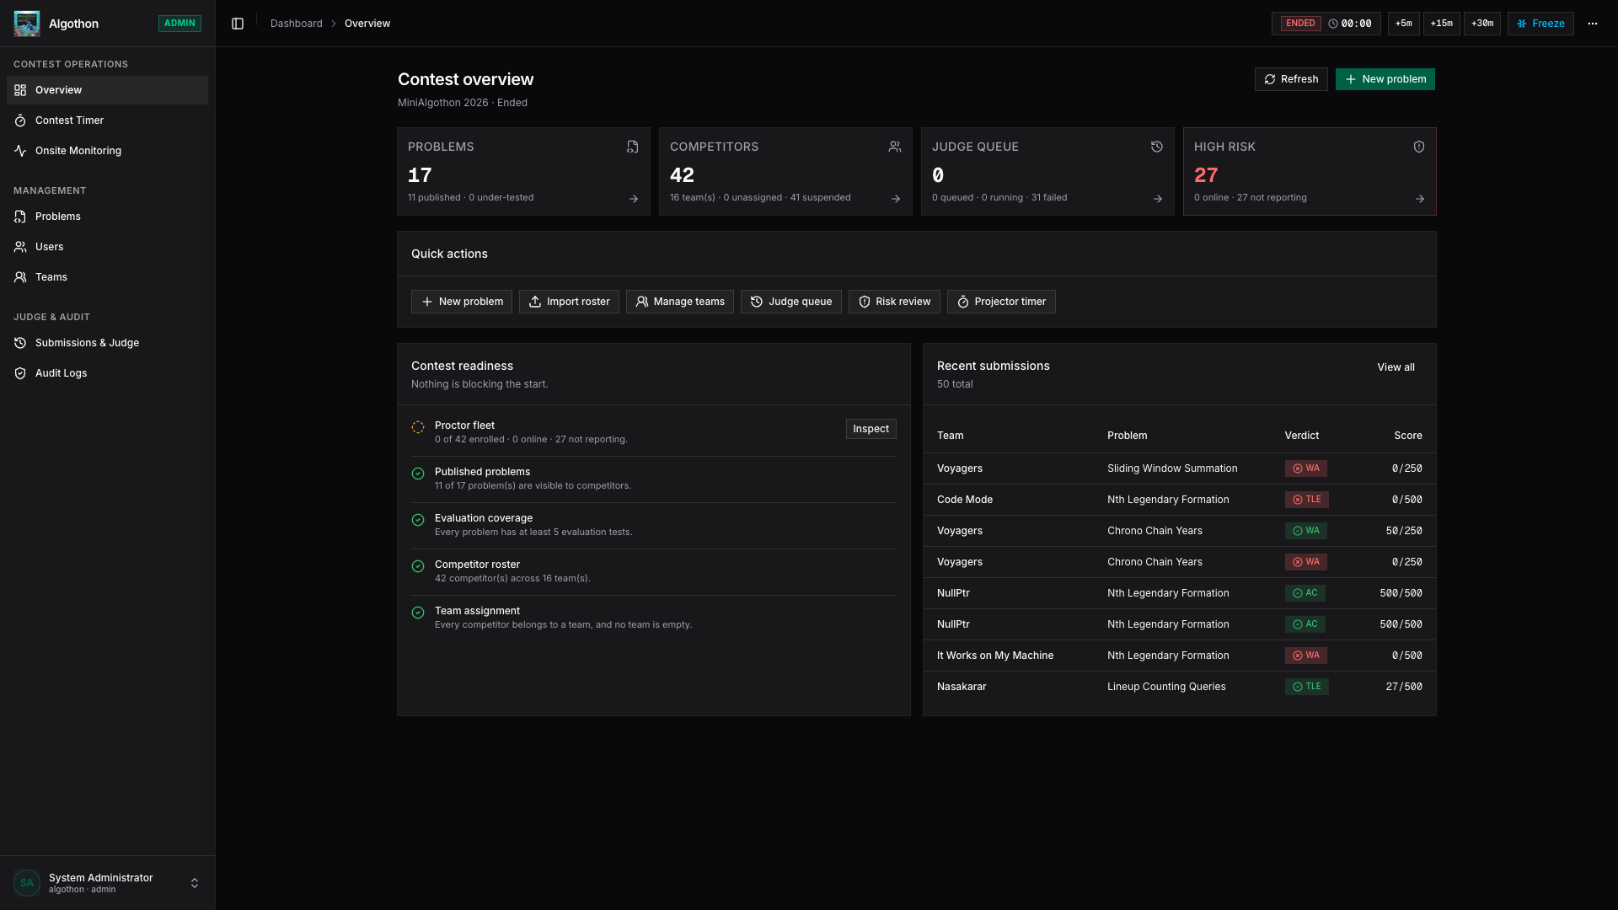Open Problems in sidebar management section
The image size is (1618, 910).
click(107, 217)
